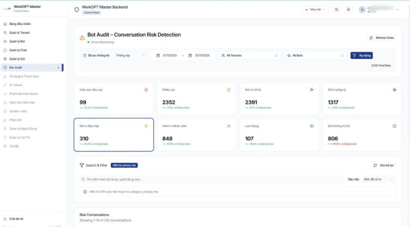Click the Áp dụng button
Viewport: 410px width, 227px height.
362,56
